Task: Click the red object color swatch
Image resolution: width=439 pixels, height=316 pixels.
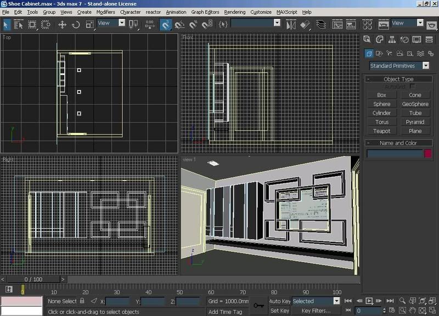Action: pyautogui.click(x=428, y=154)
